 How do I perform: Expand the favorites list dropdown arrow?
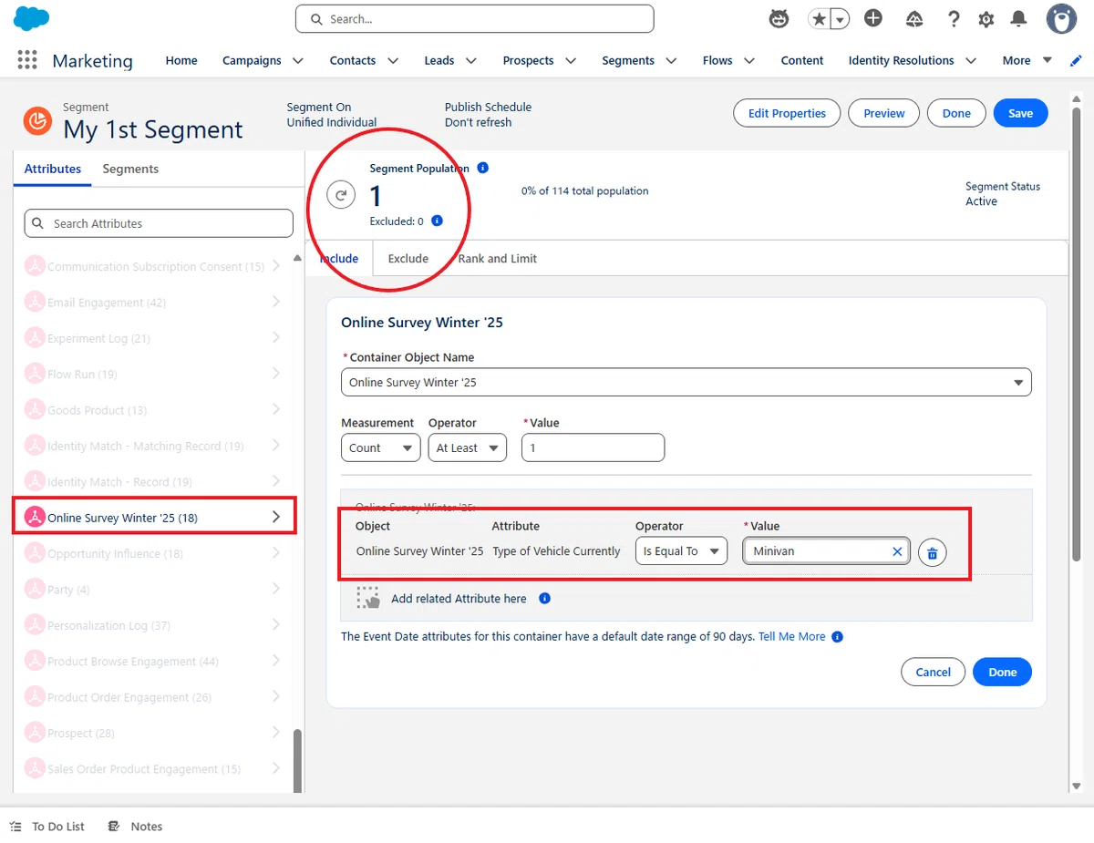tap(840, 19)
